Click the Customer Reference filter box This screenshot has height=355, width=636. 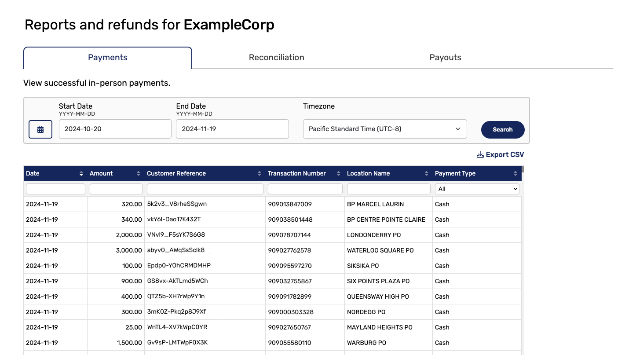click(x=205, y=189)
